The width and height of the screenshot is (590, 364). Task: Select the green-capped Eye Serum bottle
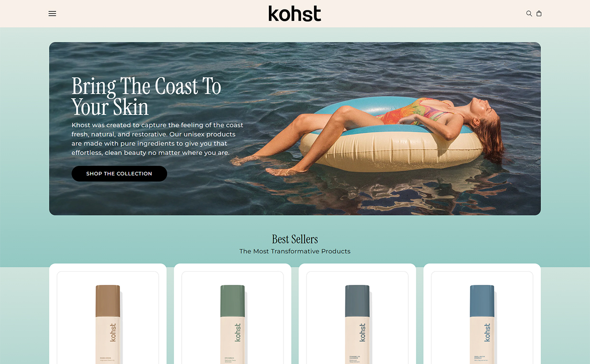point(232,324)
